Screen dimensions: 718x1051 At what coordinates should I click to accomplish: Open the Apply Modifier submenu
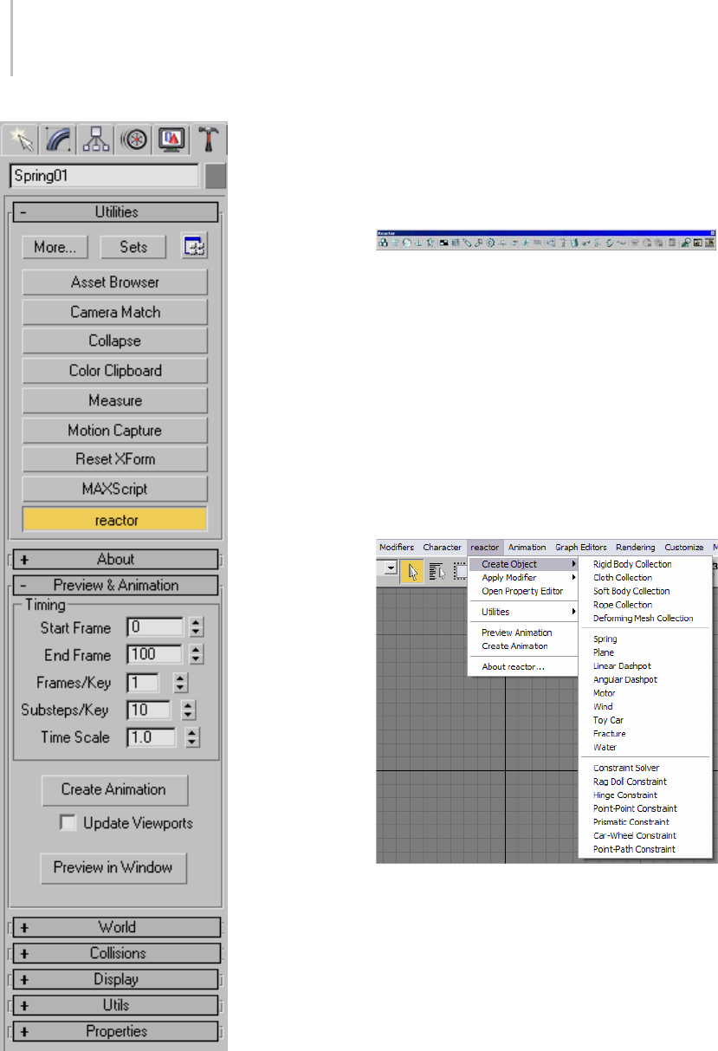(523, 577)
